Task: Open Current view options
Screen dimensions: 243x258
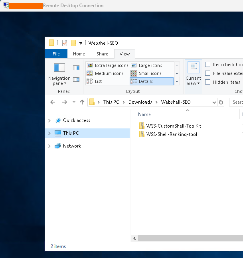Action: pos(194,77)
